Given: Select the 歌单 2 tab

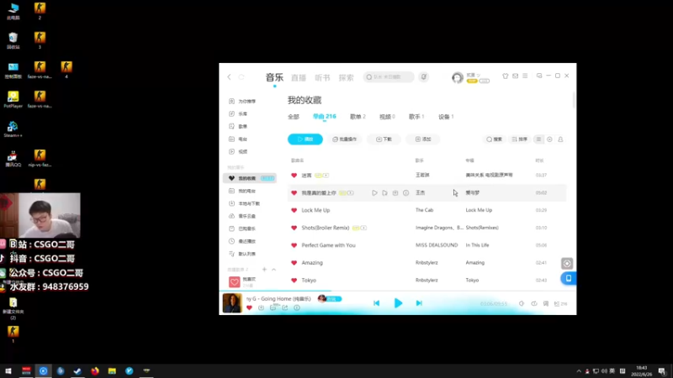Looking at the screenshot, I should coord(358,117).
